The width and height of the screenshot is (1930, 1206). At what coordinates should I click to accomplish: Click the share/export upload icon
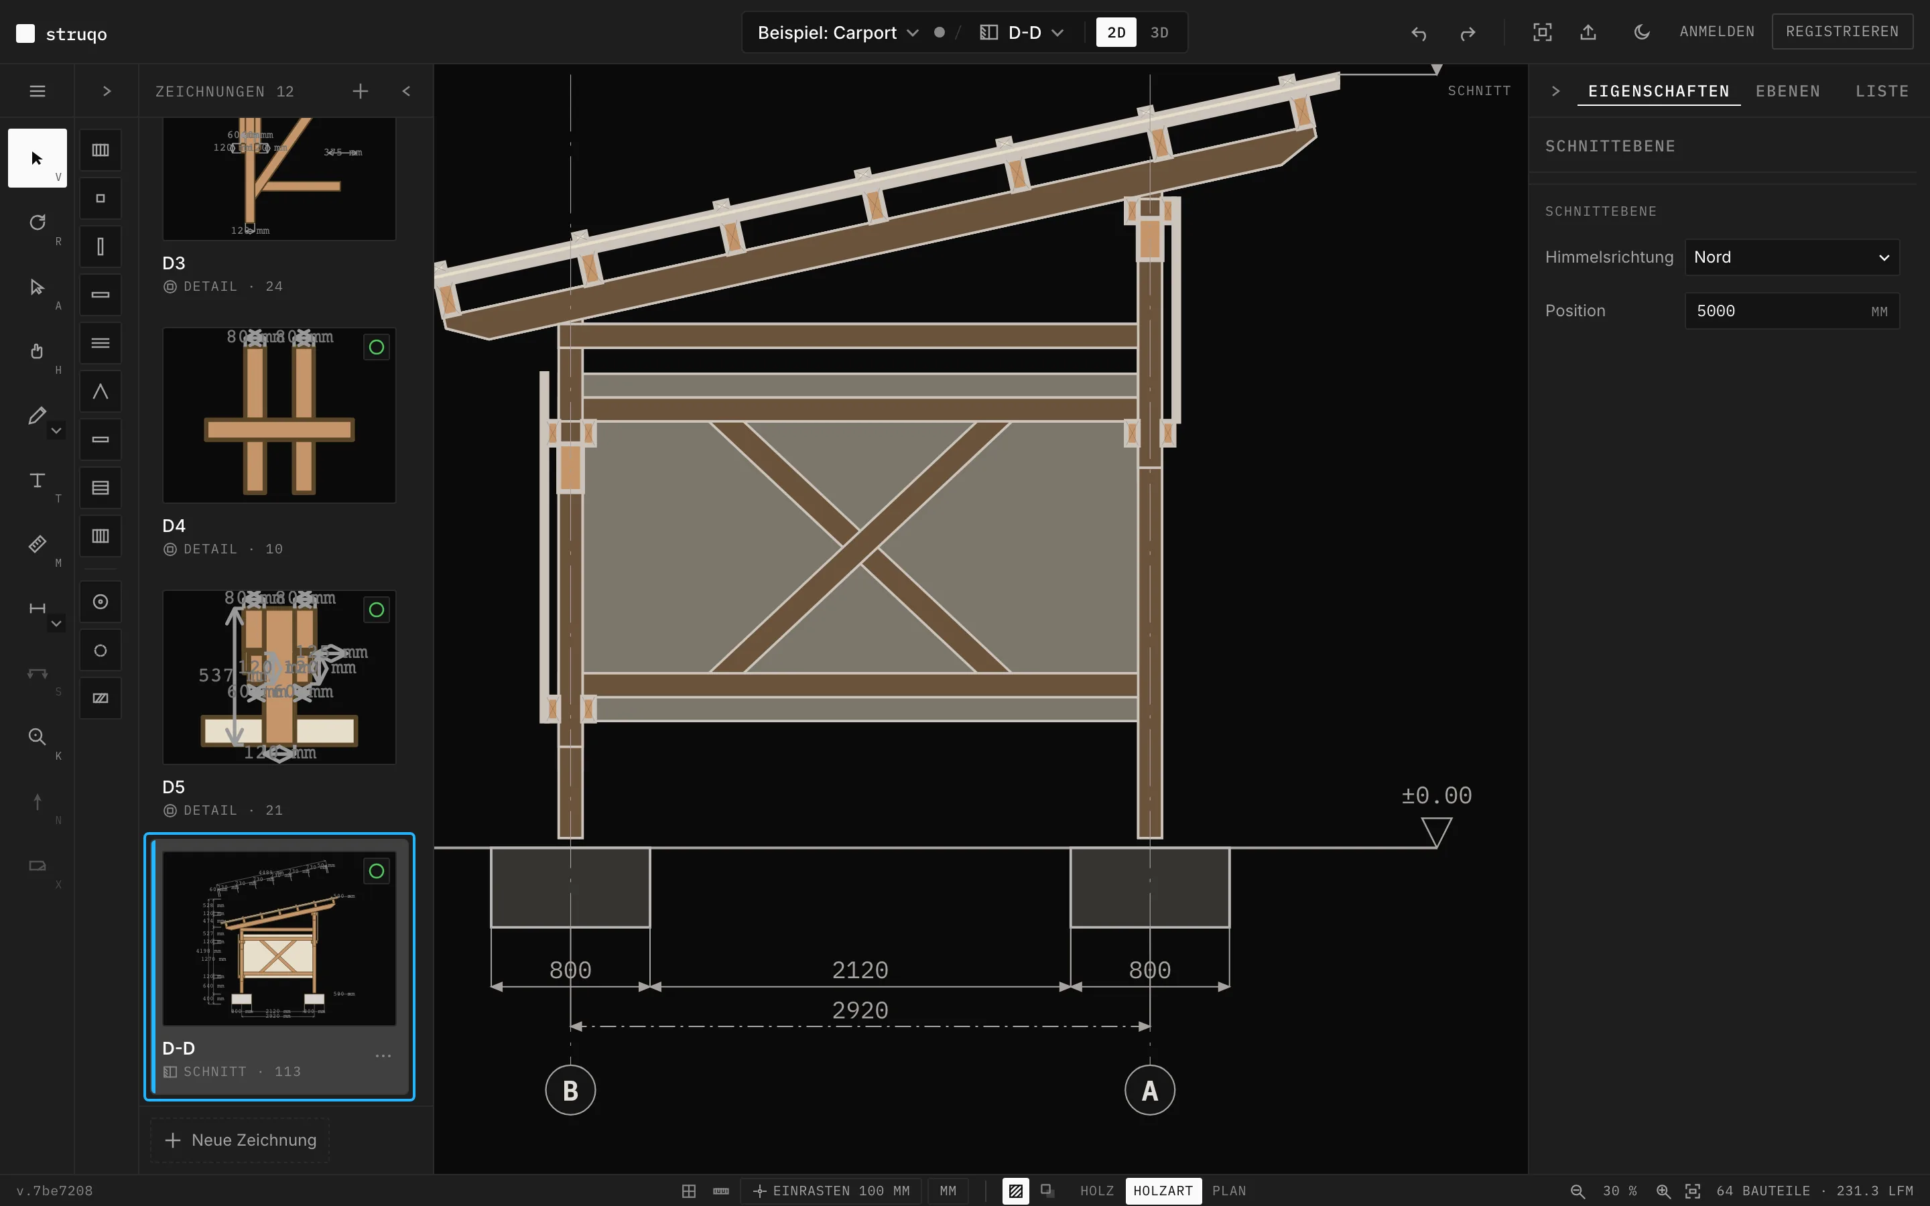(1588, 32)
